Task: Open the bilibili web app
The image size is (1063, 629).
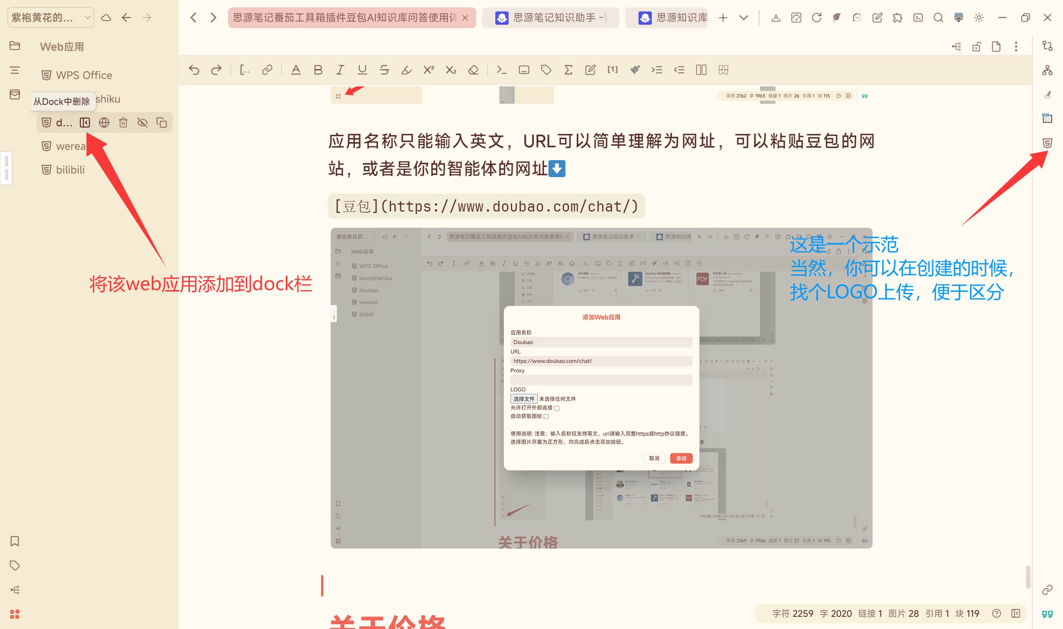Action: pos(70,170)
